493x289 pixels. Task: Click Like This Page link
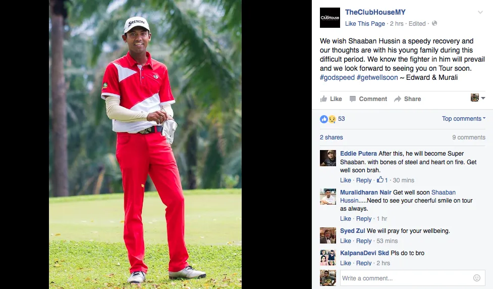[x=365, y=24]
